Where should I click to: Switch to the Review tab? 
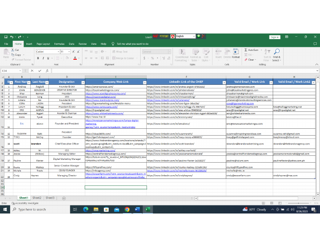pyautogui.click(x=82, y=44)
